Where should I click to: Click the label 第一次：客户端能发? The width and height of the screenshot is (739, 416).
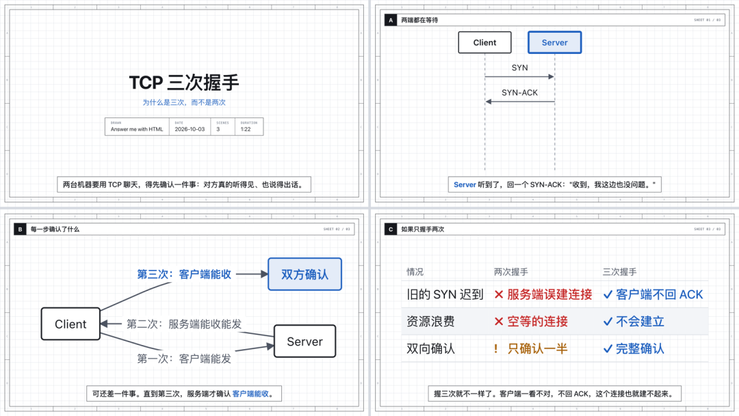184,359
